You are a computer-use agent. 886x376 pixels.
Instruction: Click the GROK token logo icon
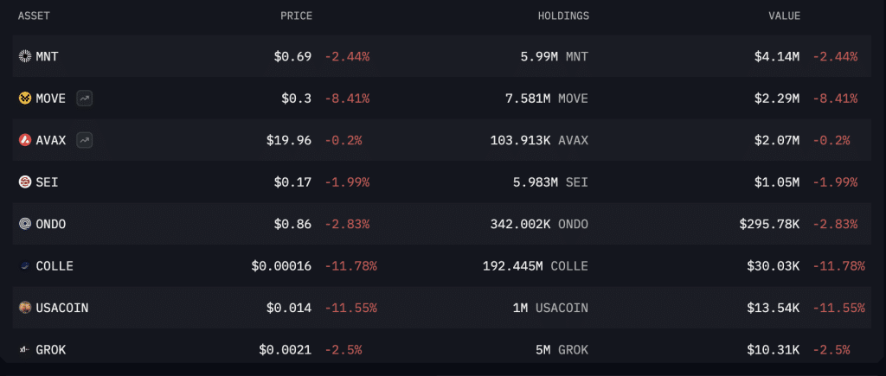tap(25, 350)
